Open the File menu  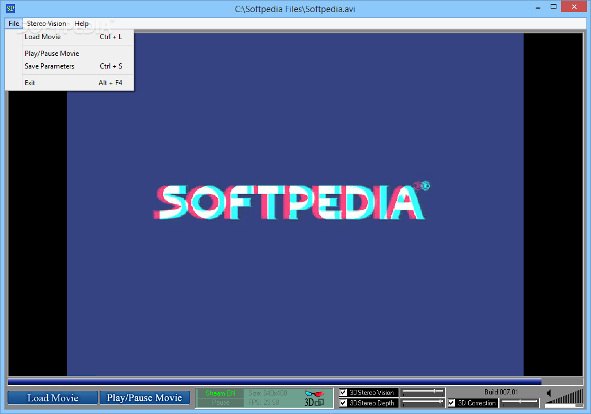(x=14, y=24)
